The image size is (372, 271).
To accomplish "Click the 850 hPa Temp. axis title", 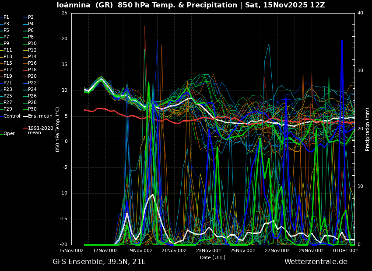I will [x=58, y=129].
